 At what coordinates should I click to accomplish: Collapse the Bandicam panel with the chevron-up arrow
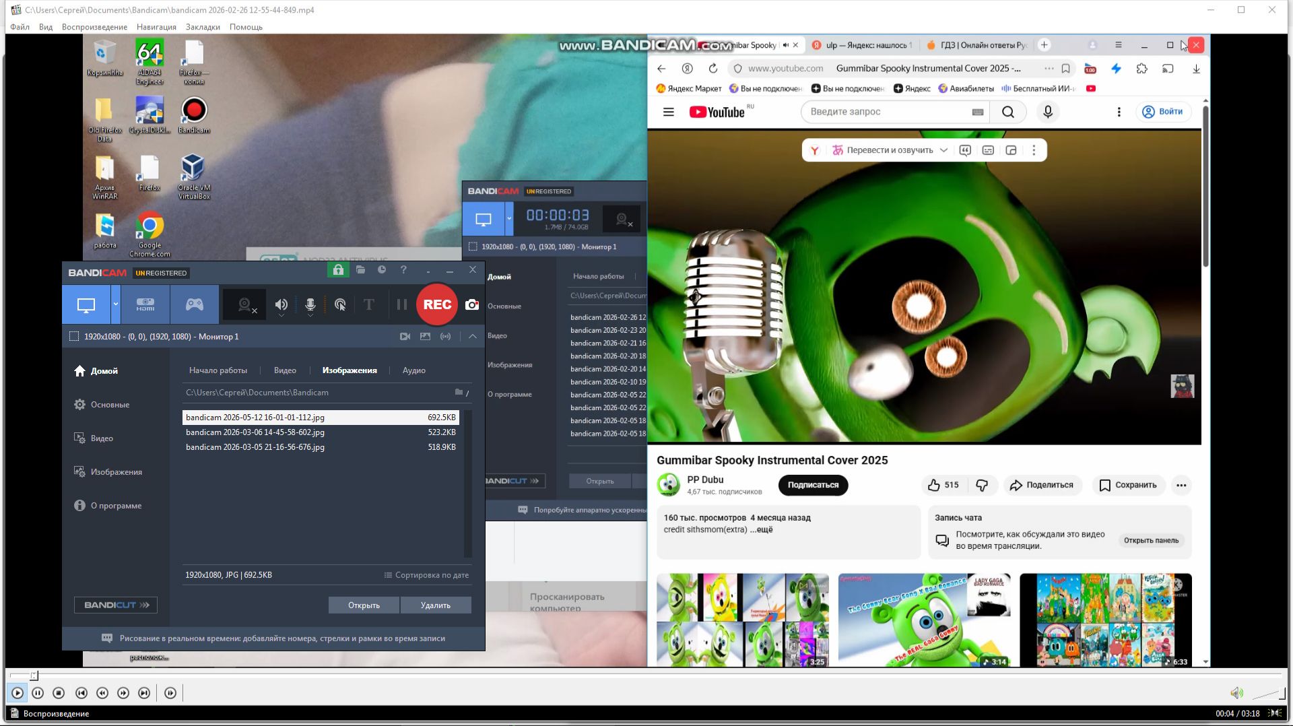pos(473,337)
